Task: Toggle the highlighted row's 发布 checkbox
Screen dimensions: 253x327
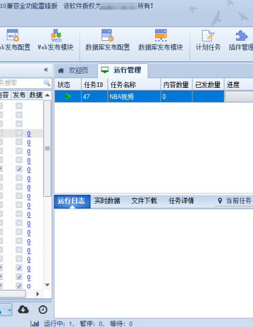Action: pos(19,133)
